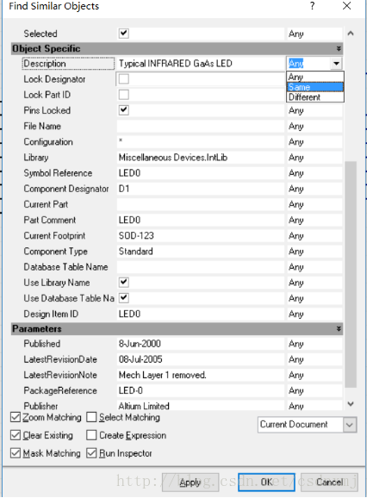Open the Description match type dropdown arrow

336,64
